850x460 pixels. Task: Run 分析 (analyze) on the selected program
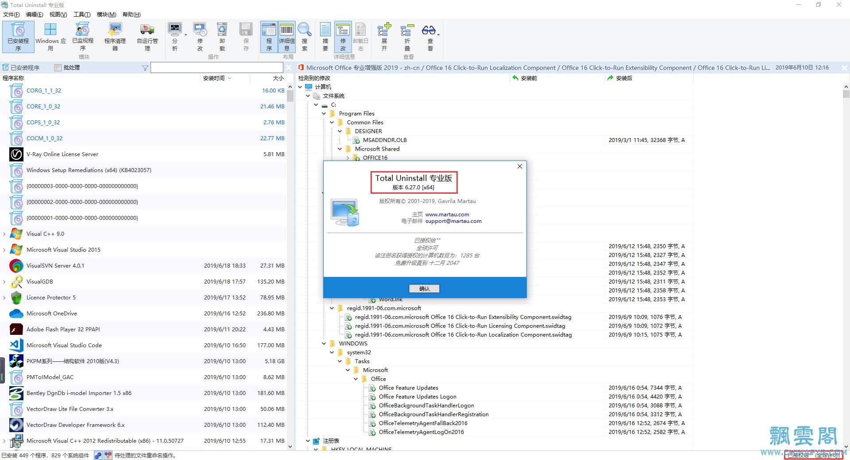click(175, 37)
